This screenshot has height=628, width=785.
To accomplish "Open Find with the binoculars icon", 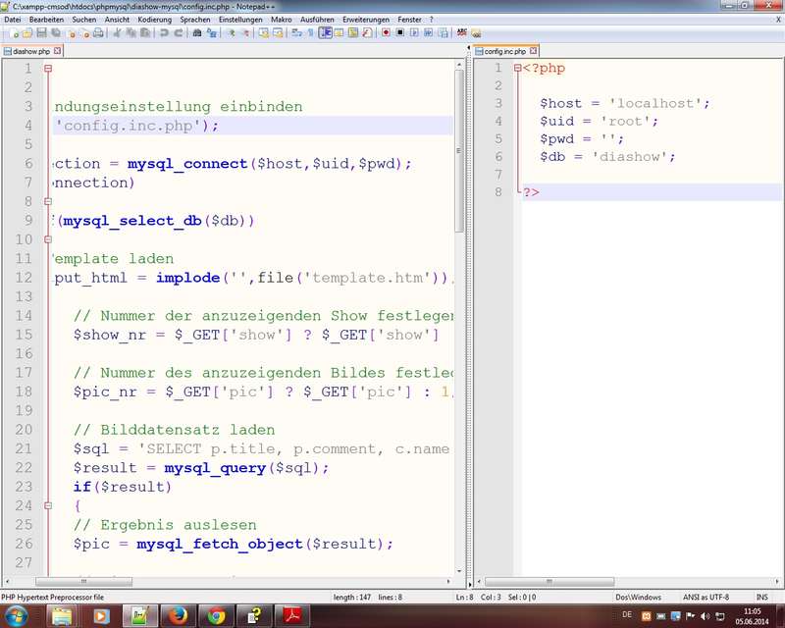I will pos(197,32).
